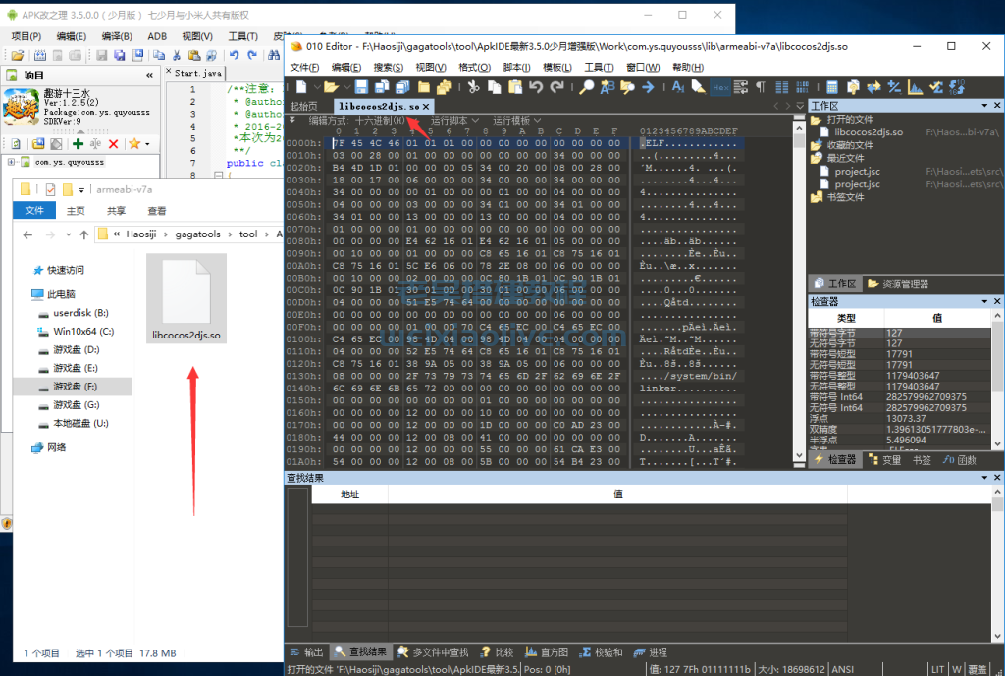Click the binoculars search icon in APK toolbar
The image size is (1005, 676).
(274, 56)
